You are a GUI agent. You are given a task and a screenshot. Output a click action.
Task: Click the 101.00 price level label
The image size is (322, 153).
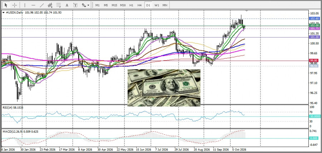314,37
